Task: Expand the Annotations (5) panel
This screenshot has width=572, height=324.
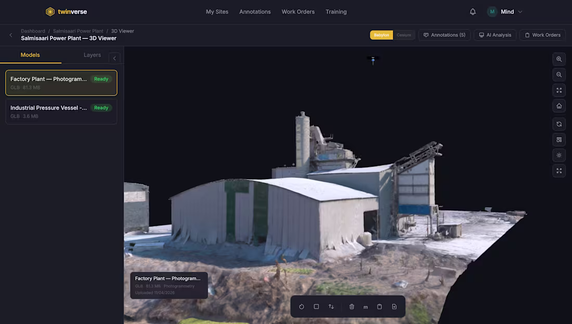Action: pyautogui.click(x=445, y=35)
